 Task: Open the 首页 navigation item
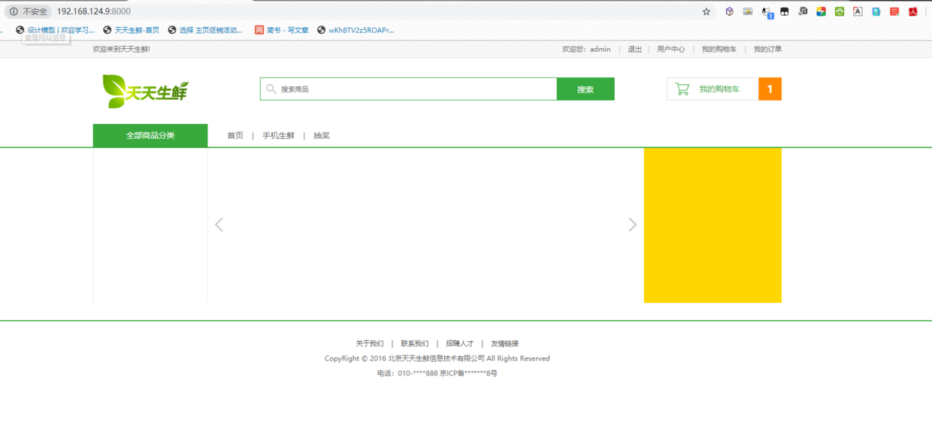pyautogui.click(x=235, y=136)
